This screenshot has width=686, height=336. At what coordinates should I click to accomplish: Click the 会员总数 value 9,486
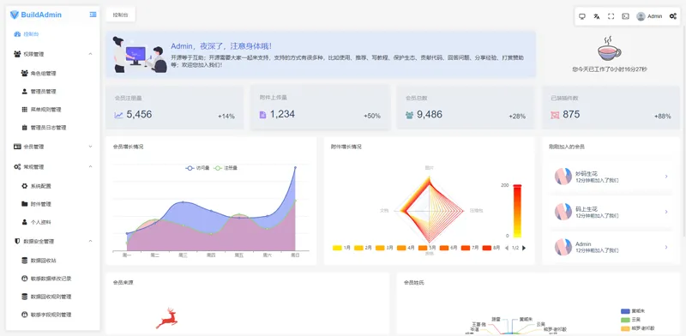coord(430,115)
